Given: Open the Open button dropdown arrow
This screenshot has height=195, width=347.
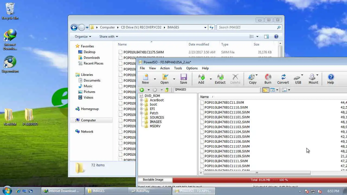Looking at the screenshot, I should [174, 79].
